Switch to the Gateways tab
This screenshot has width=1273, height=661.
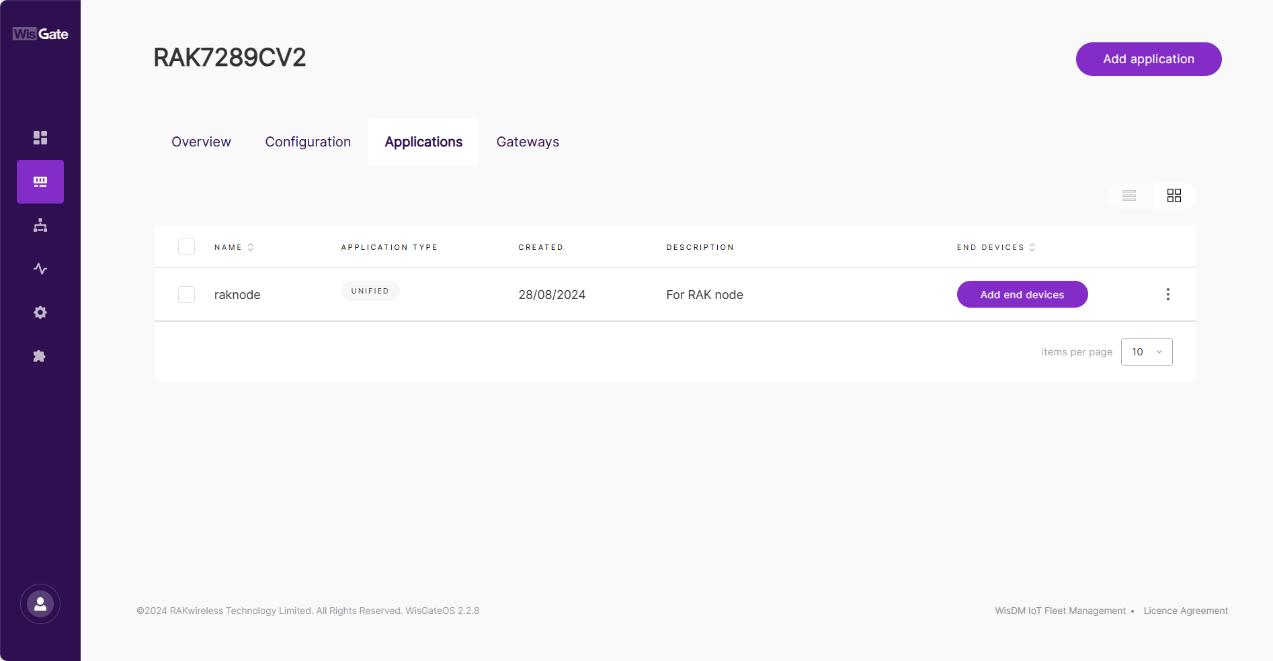(528, 142)
